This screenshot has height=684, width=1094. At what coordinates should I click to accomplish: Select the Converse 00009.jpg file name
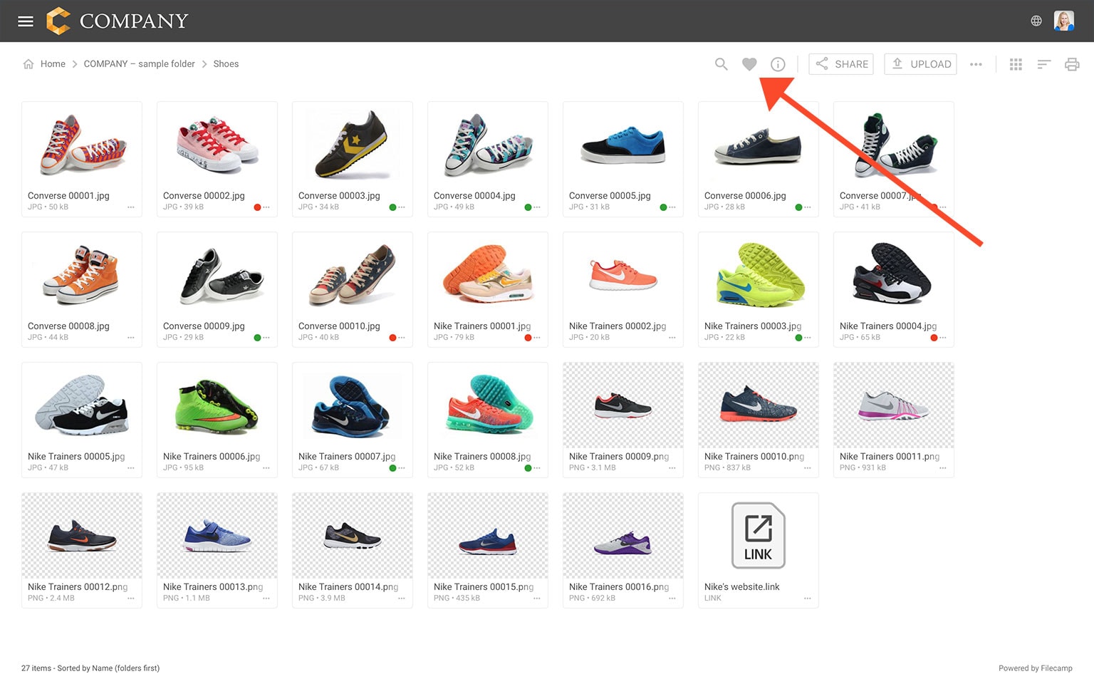[204, 326]
